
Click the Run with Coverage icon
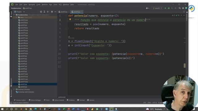pyautogui.click(x=172, y=8)
